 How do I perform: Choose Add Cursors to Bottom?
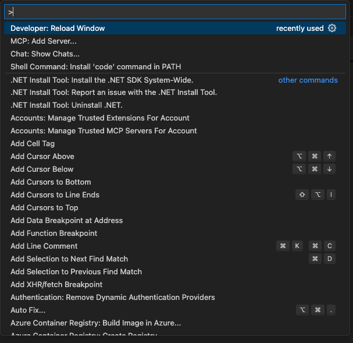[175, 182]
